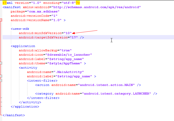Click the "com.mx.sdkbase" package value

43,11
